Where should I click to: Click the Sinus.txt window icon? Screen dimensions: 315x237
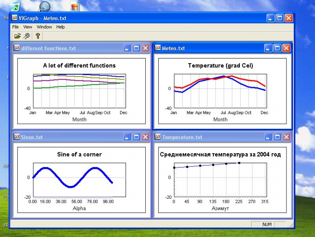click(17, 137)
